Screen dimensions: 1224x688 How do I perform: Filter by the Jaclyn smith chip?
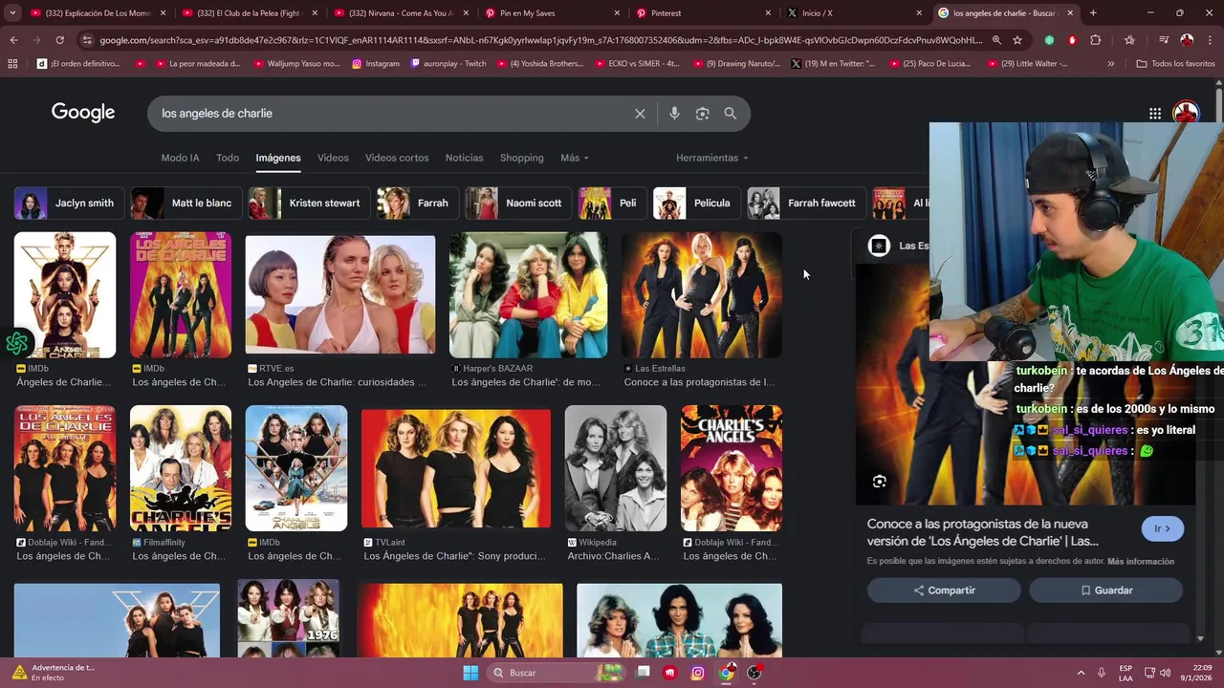point(69,203)
